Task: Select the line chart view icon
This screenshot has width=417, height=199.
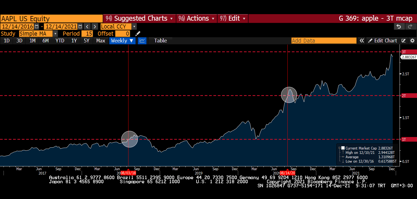Action: coord(142,41)
